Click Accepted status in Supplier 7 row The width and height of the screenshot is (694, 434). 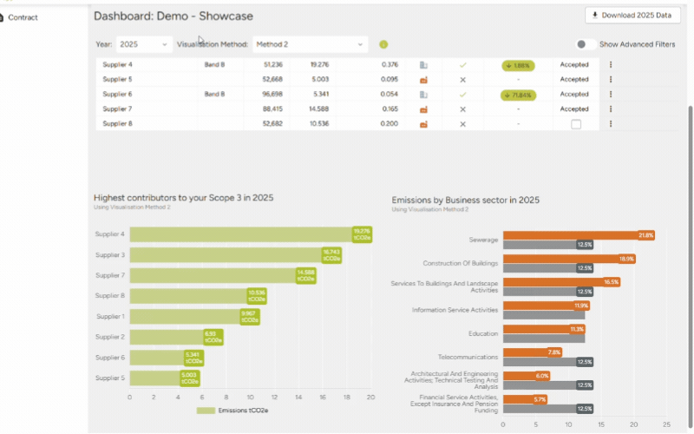click(574, 109)
